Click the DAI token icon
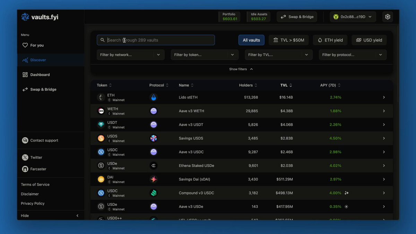 pos(101,179)
